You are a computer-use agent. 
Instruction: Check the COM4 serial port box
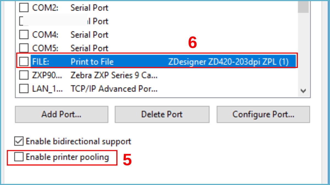[x=24, y=35]
